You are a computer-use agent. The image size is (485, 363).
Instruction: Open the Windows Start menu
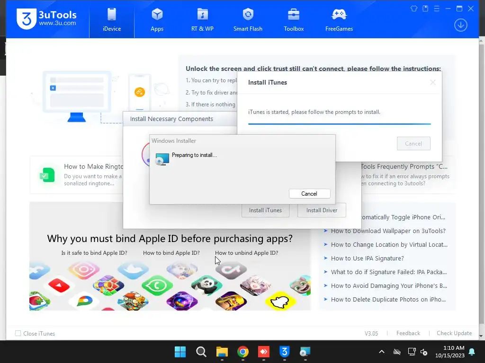[180, 352]
